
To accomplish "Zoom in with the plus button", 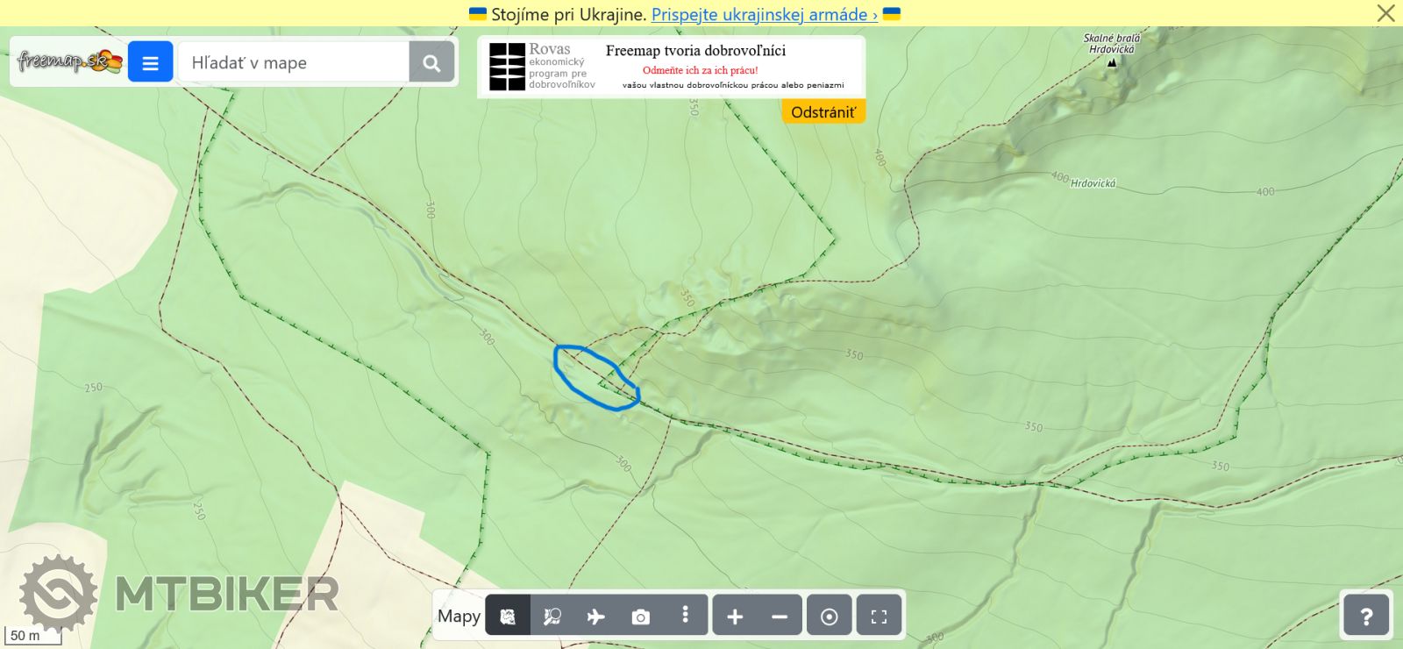I will 735,617.
